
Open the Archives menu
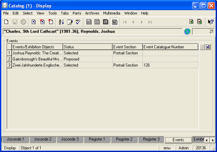pyautogui.click(x=92, y=13)
